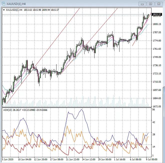Click the 1749.05 price scale label
This screenshot has width=165, height=163.
click(157, 57)
